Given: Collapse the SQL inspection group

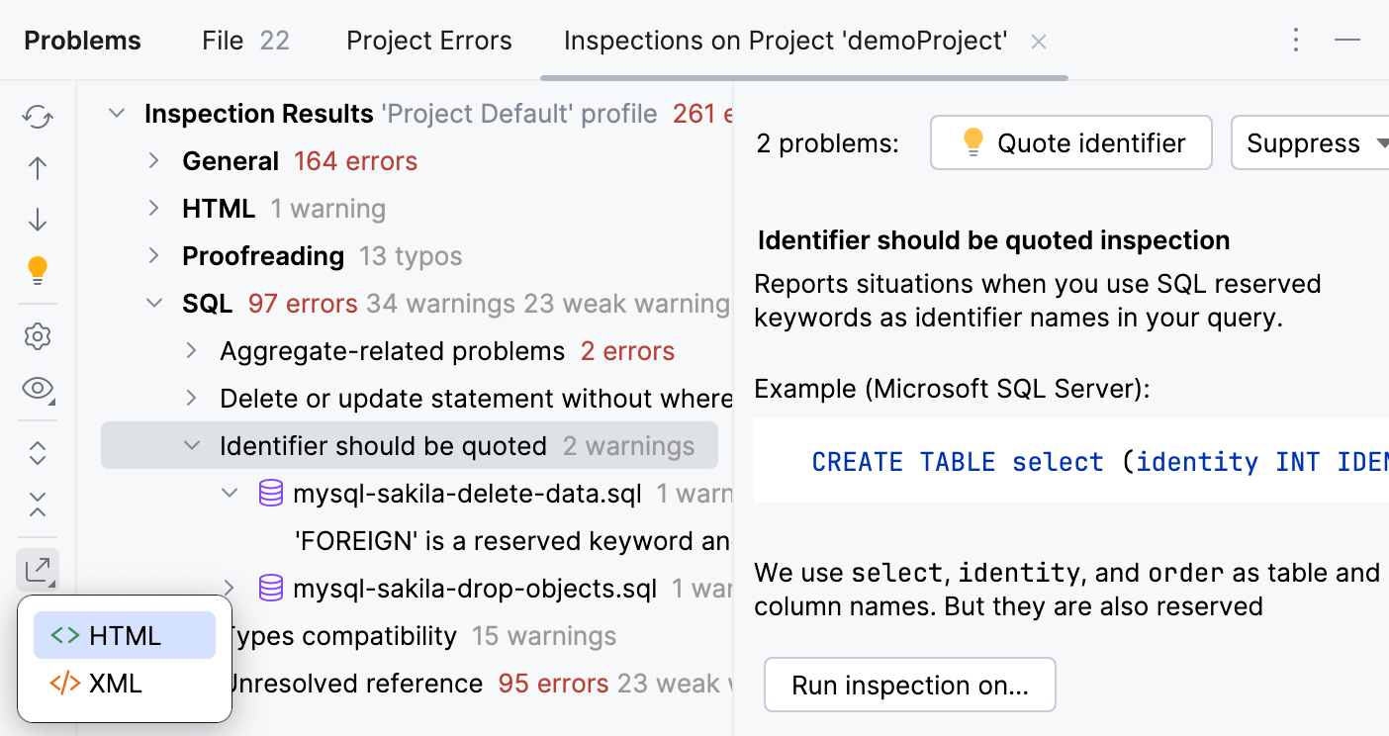Looking at the screenshot, I should tap(153, 303).
